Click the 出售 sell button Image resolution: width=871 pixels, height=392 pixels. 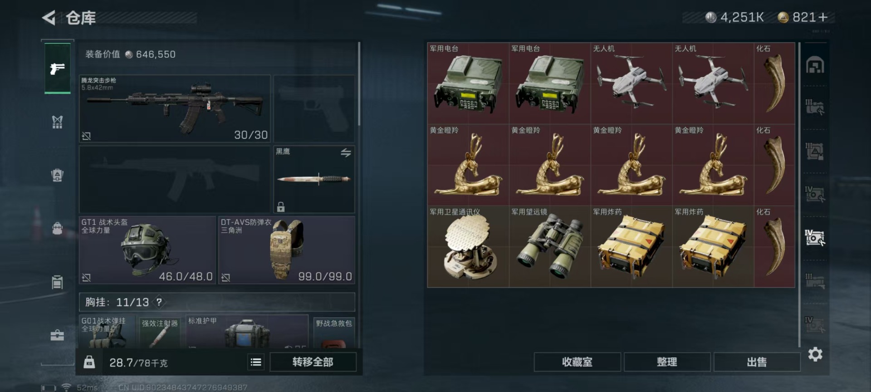coord(757,362)
